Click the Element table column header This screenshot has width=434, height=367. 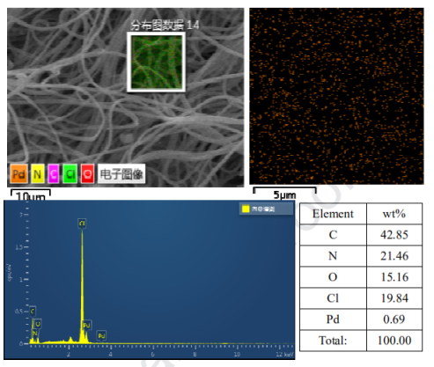(333, 214)
